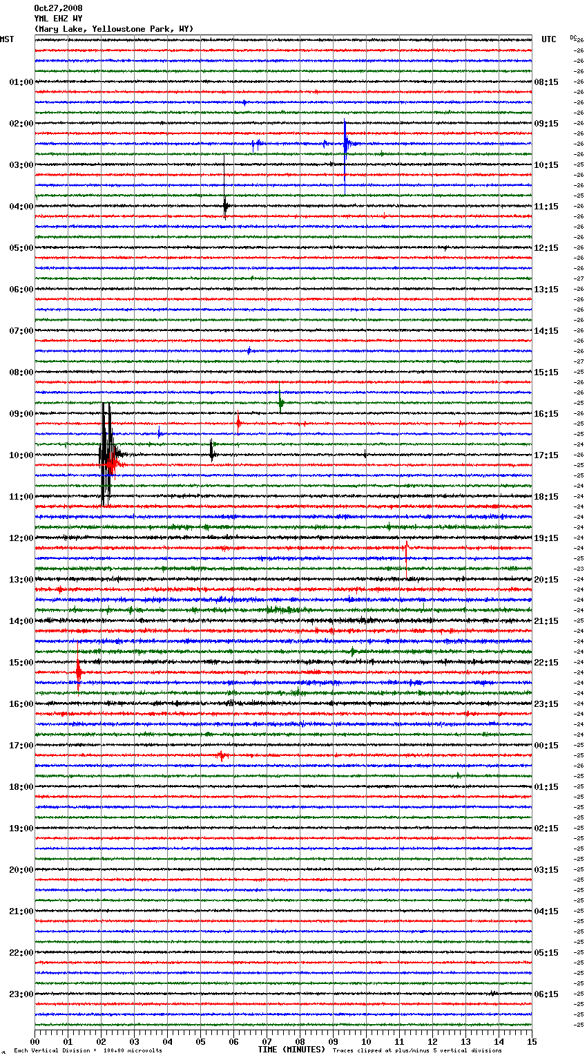The width and height of the screenshot is (587, 1060).
Task: Click the UTC time zone header
Action: click(x=549, y=39)
